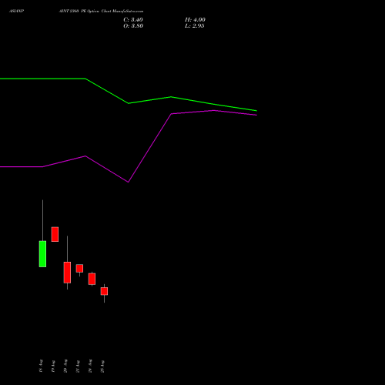Click the purple indicator line
Screen dimensions: 385x385
(129, 182)
